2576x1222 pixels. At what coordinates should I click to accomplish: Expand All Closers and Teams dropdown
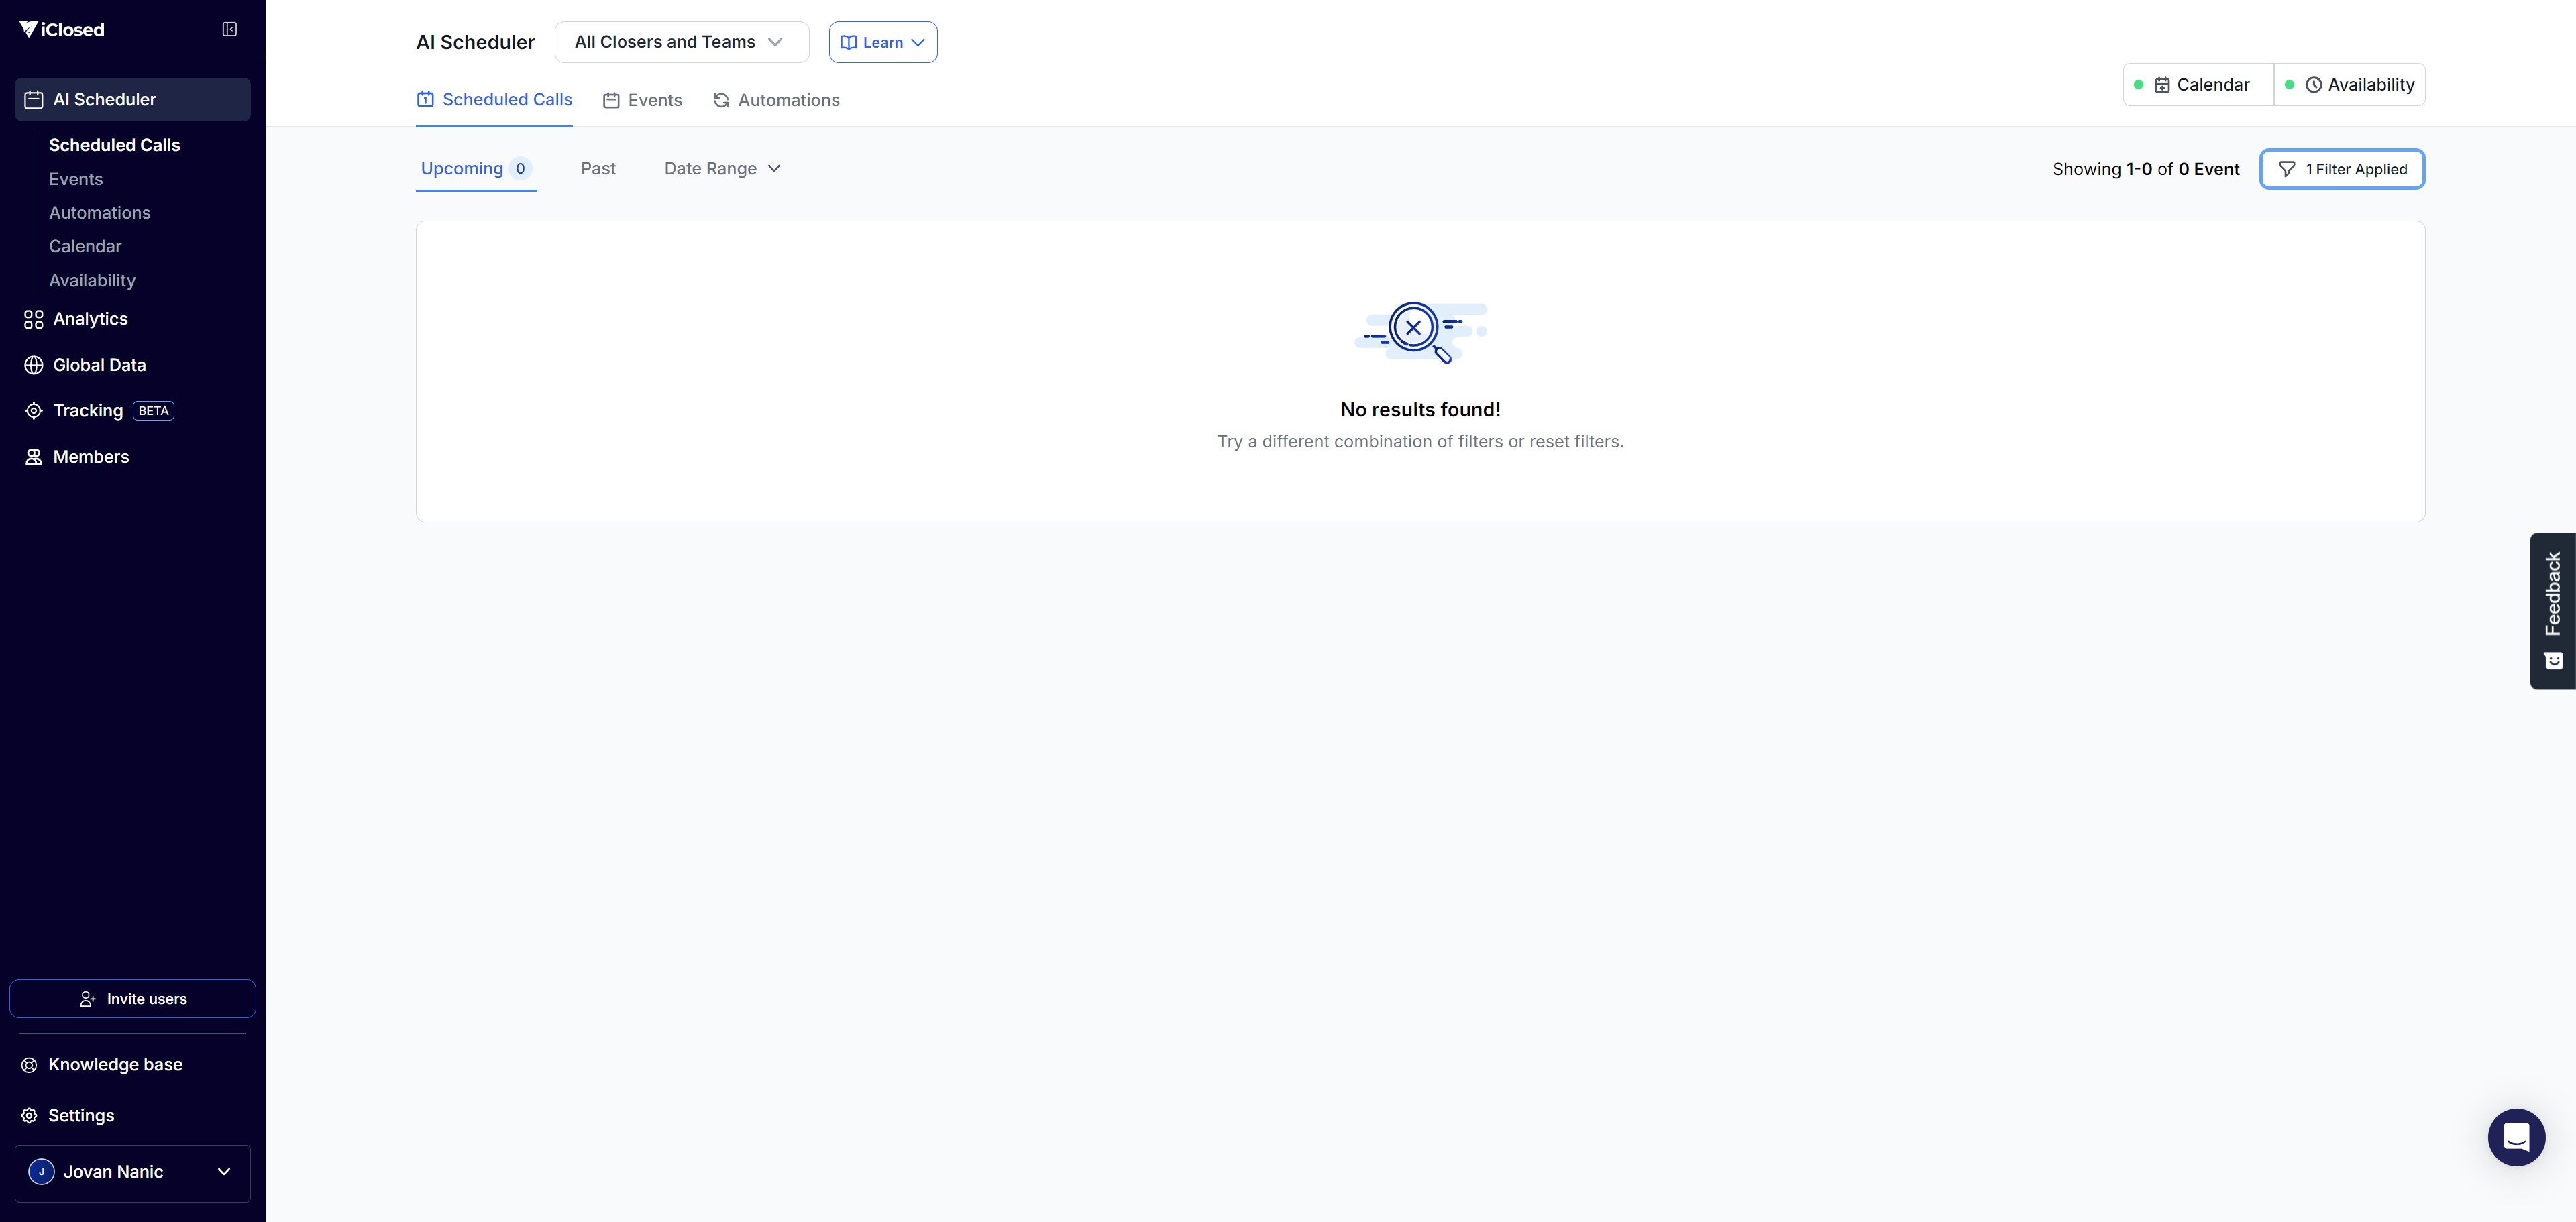coord(680,42)
